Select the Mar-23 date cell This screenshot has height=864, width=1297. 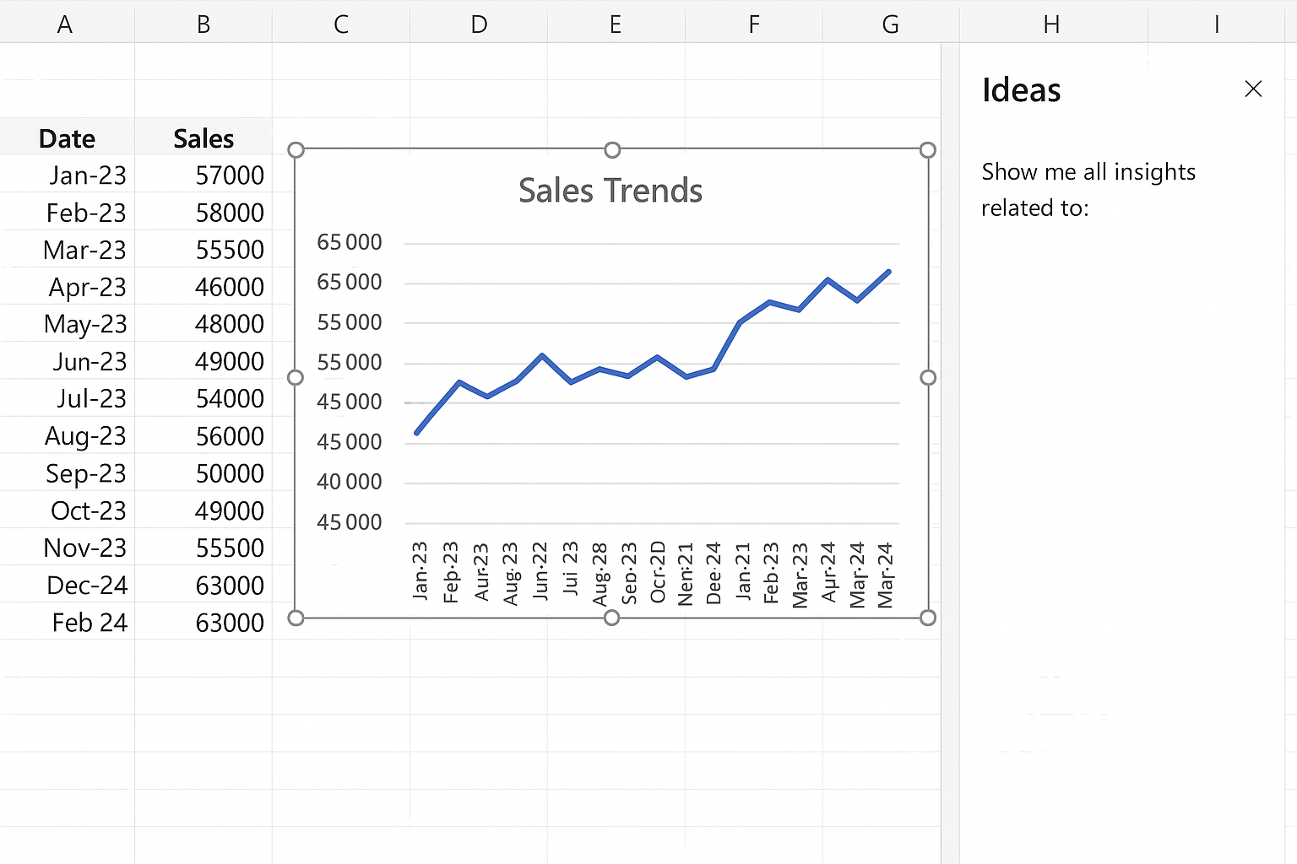pyautogui.click(x=67, y=249)
